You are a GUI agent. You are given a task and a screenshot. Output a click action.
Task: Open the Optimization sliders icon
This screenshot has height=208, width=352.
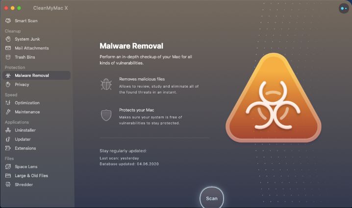pyautogui.click(x=8, y=103)
